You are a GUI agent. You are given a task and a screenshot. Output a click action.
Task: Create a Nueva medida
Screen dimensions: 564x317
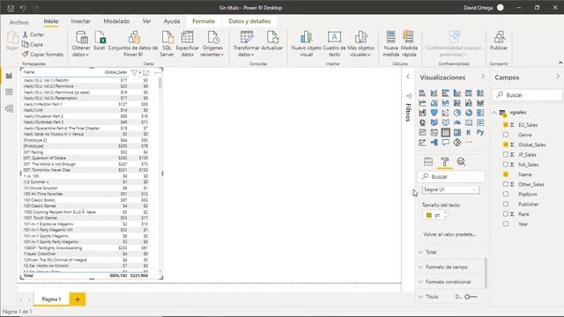tap(390, 44)
